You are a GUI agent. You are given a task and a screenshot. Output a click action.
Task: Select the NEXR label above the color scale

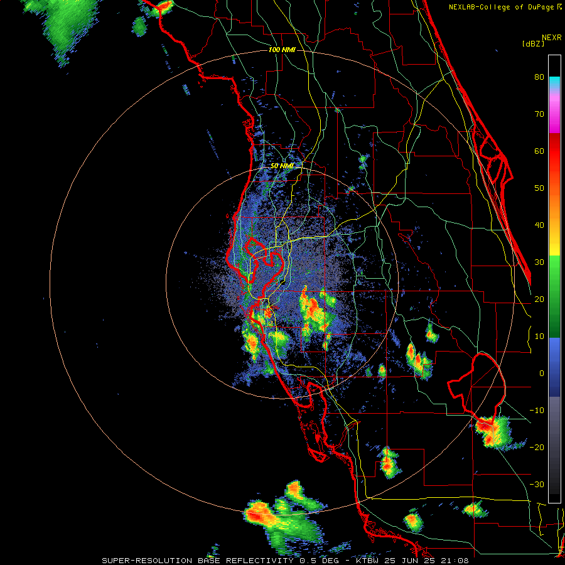551,38
